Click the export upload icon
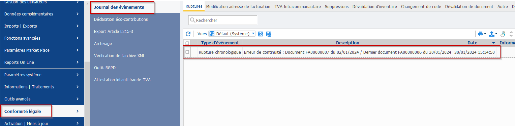Screen dimensions: 515x126 click(x=493, y=34)
